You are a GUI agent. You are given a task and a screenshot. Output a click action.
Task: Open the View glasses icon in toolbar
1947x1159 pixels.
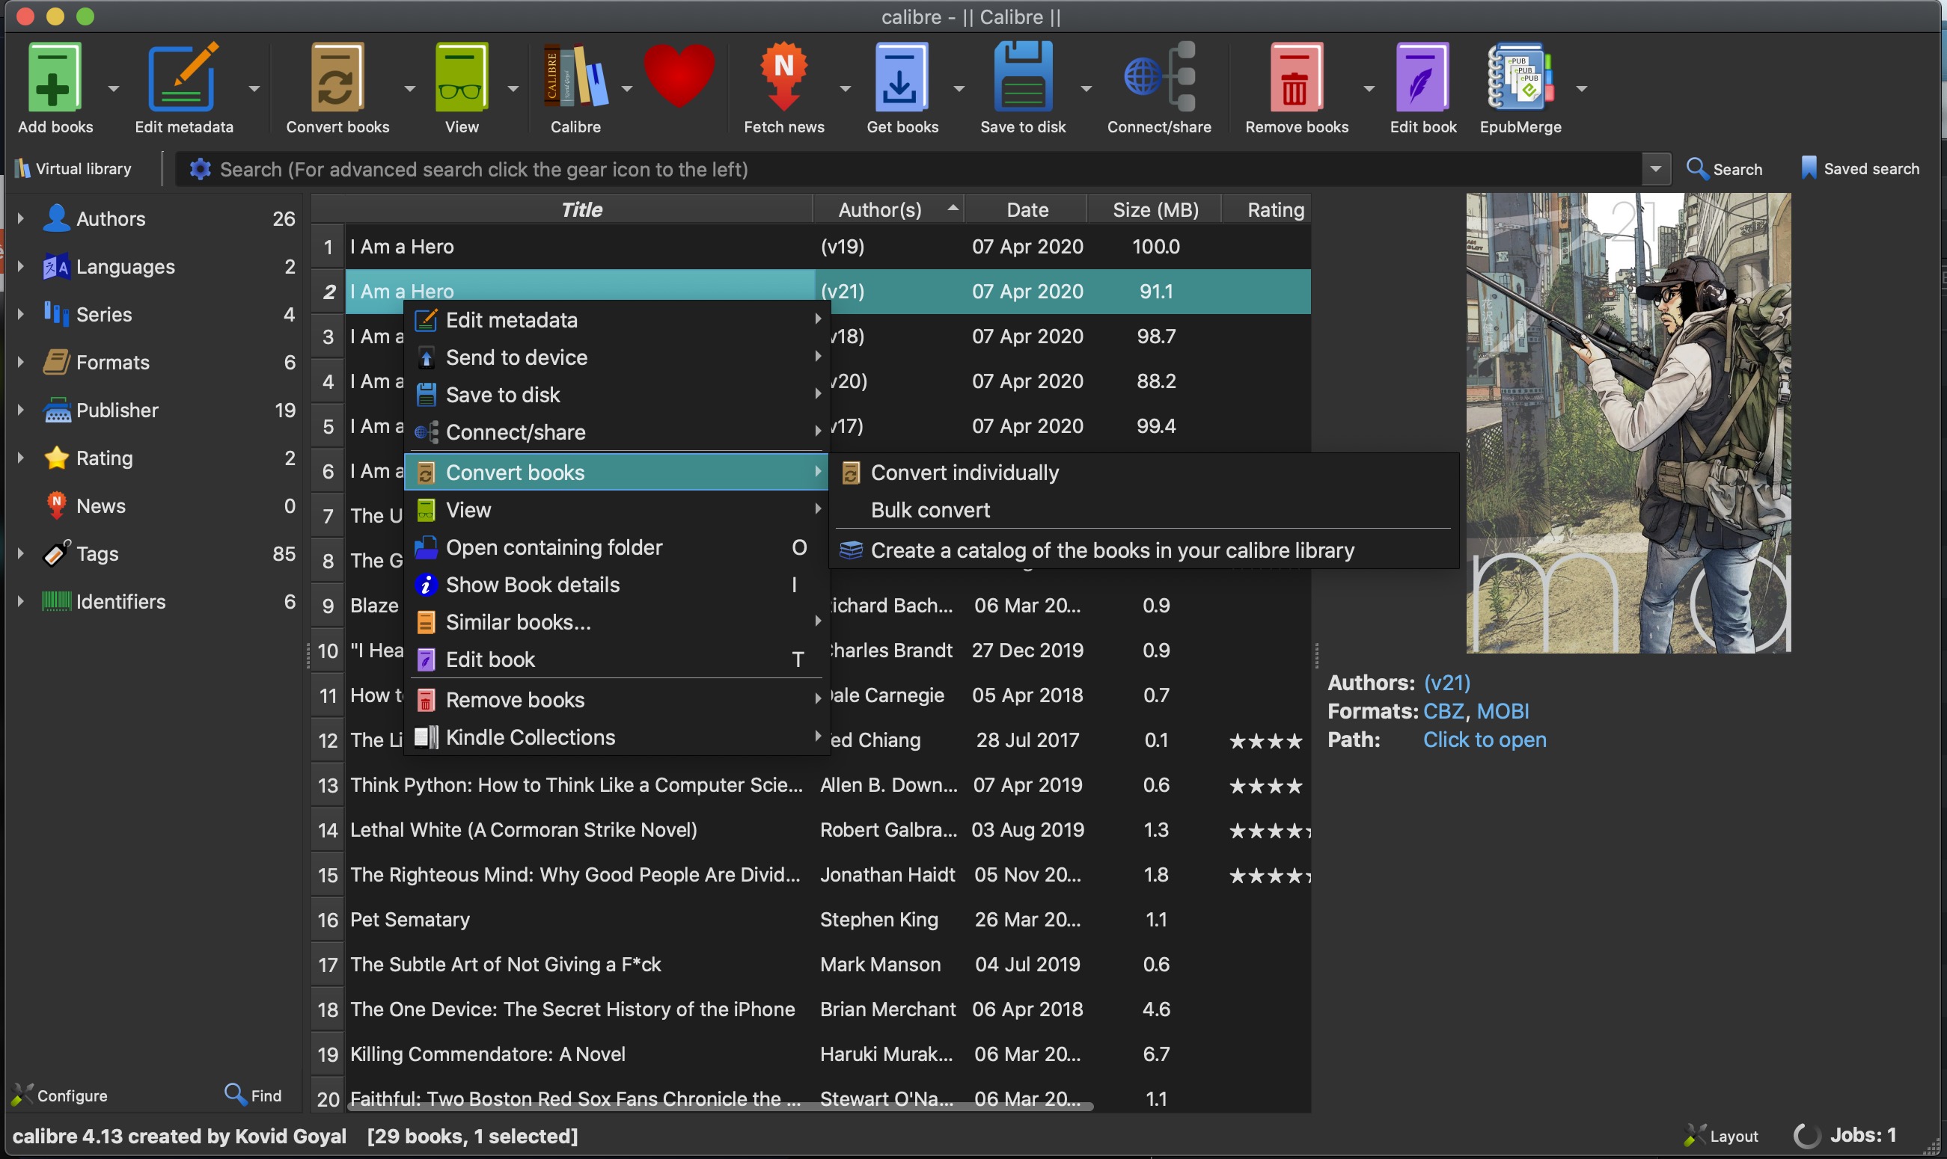click(x=461, y=77)
